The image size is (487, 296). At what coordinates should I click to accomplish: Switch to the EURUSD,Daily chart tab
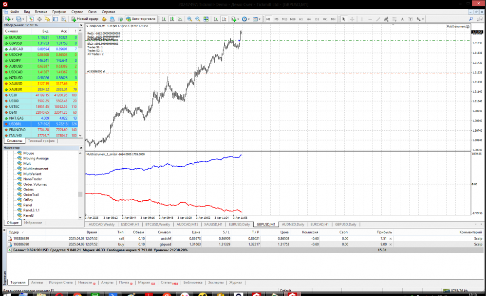(239, 225)
